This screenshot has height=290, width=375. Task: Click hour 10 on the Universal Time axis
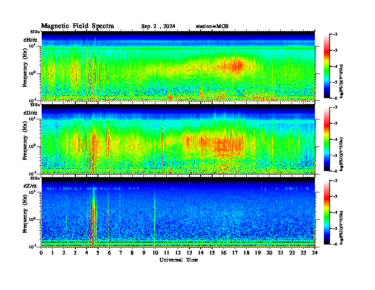pos(155,253)
